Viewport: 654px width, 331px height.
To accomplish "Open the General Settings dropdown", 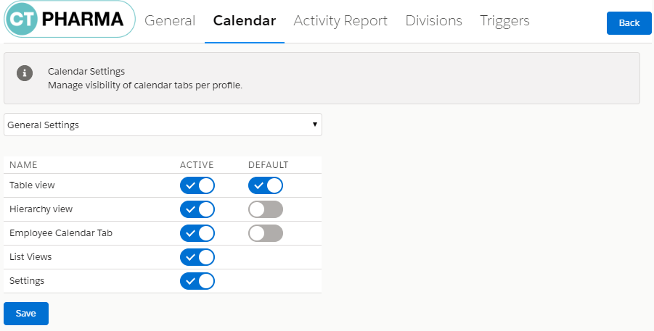I will [x=163, y=125].
